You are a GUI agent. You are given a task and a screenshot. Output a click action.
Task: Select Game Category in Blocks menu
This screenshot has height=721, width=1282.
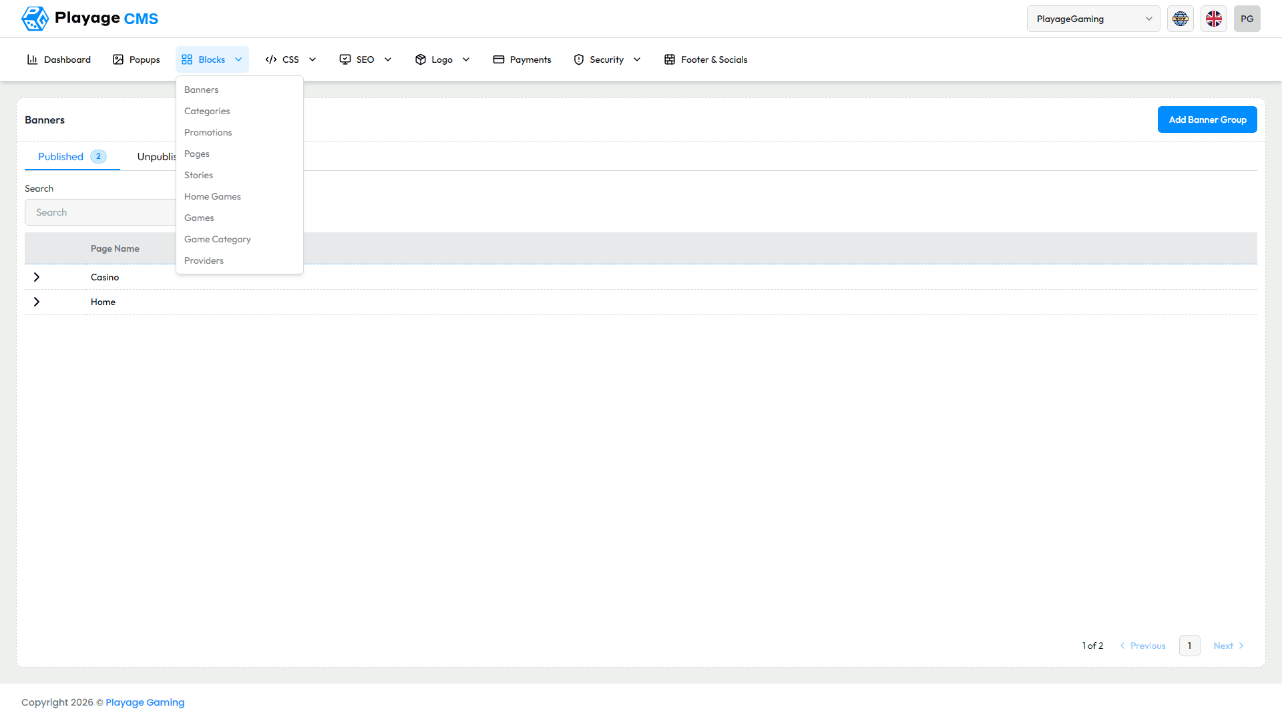point(240,239)
